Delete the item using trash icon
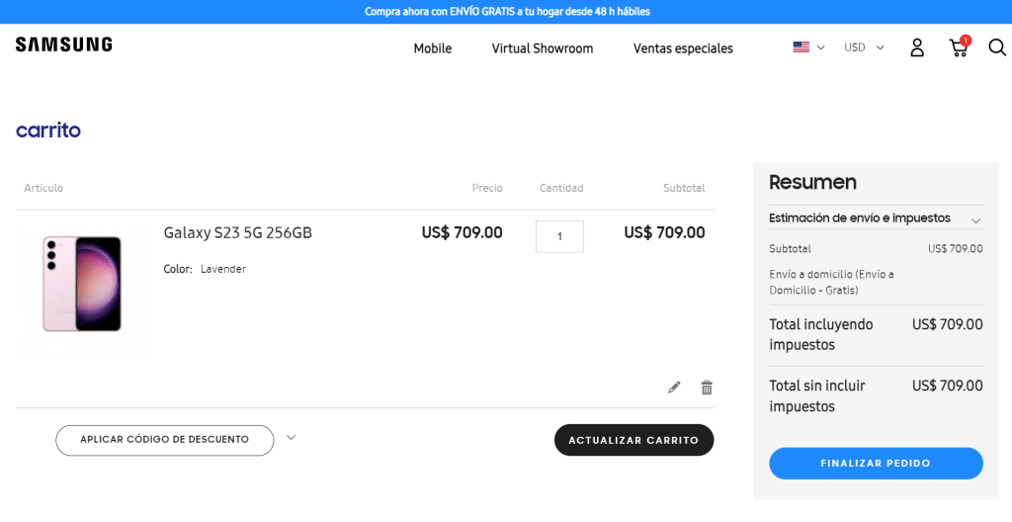 [707, 388]
